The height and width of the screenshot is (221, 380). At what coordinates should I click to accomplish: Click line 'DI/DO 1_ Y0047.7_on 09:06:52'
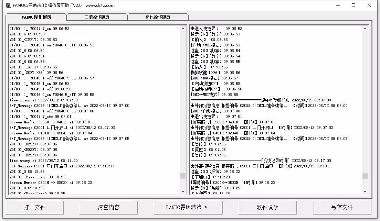click(40, 29)
